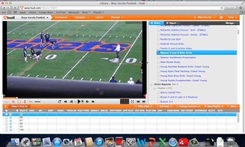The image size is (245, 147).
Task: Expand the Highlights dropdown menu
Action: [x=82, y=17]
